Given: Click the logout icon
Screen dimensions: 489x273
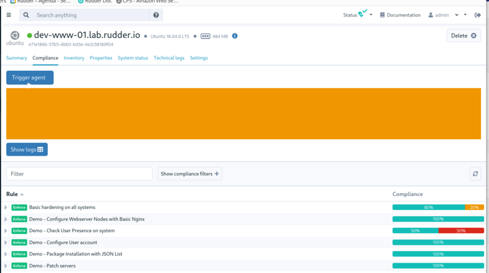Looking at the screenshot, I should pos(477,15).
